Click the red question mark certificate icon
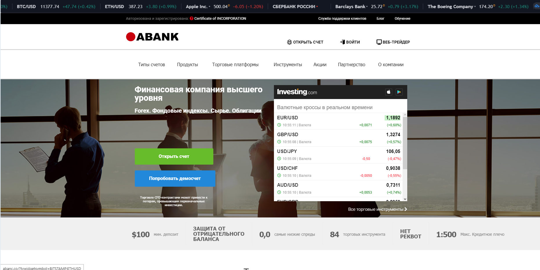540x270 pixels. click(x=192, y=19)
